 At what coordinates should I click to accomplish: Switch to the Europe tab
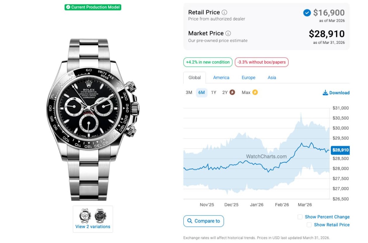pyautogui.click(x=248, y=78)
